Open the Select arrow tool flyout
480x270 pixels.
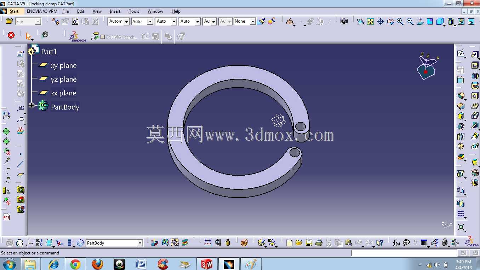point(33,40)
